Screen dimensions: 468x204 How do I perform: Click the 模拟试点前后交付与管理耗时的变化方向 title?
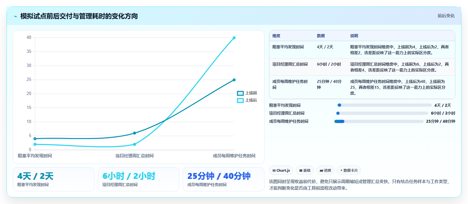(x=79, y=16)
